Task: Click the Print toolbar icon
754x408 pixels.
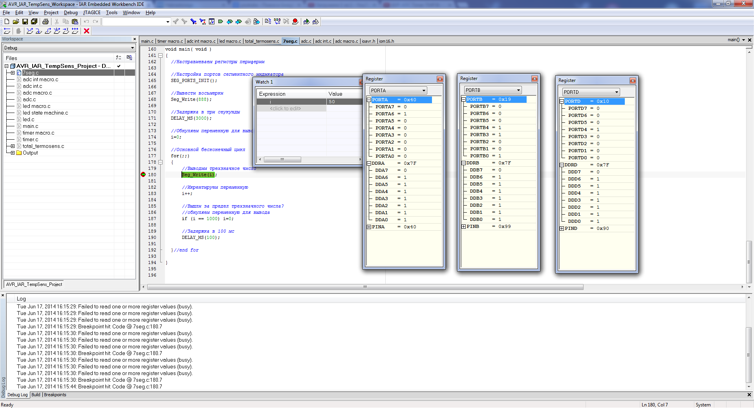Action: (46, 22)
